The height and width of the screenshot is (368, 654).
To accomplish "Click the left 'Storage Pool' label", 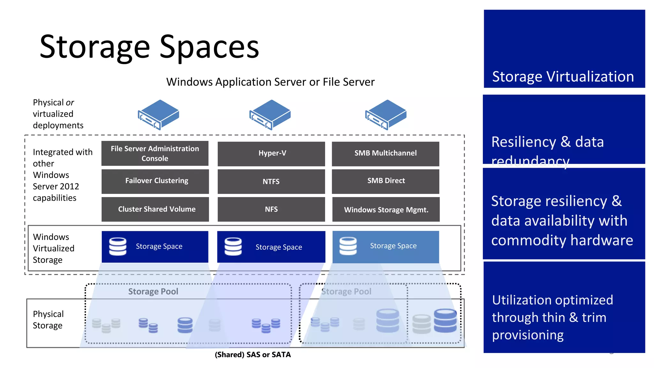I will coord(153,291).
